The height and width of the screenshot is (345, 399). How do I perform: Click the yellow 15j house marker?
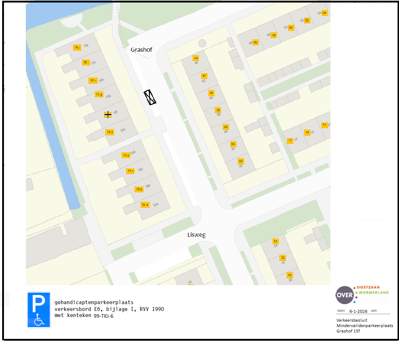(x=77, y=48)
